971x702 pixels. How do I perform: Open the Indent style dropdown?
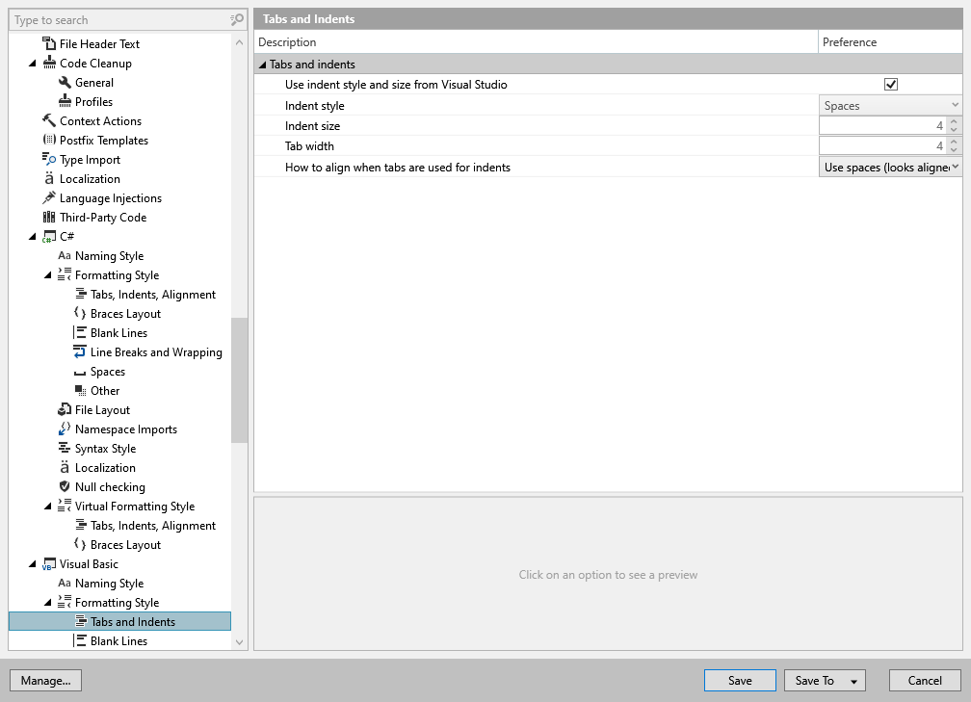889,104
